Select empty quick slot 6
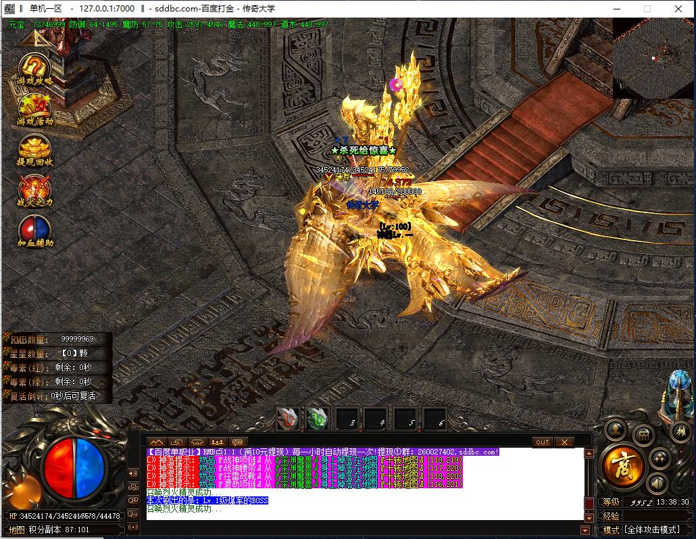This screenshot has height=539, width=696. 435,419
